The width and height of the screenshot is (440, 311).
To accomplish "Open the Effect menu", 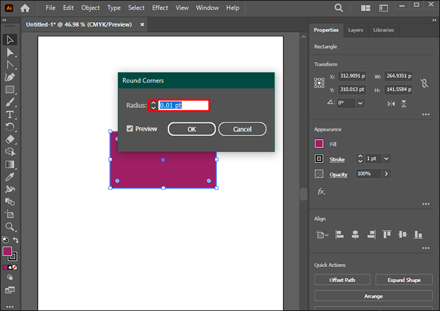I will point(160,8).
